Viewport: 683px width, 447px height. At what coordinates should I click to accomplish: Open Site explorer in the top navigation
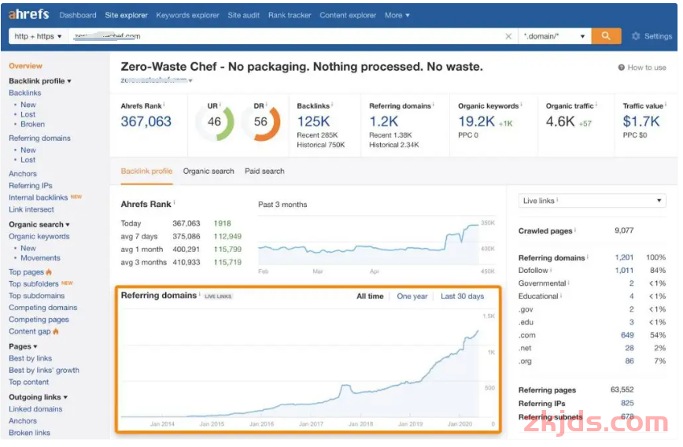coord(127,15)
